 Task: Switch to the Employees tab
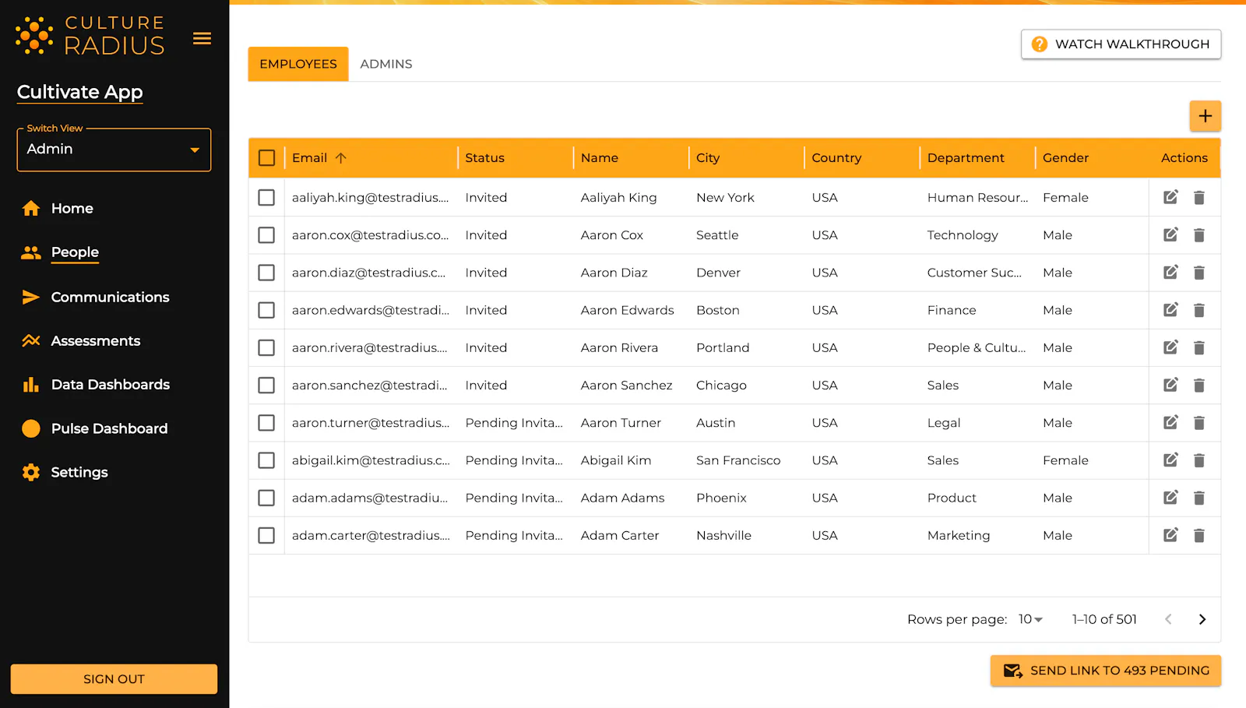click(298, 64)
